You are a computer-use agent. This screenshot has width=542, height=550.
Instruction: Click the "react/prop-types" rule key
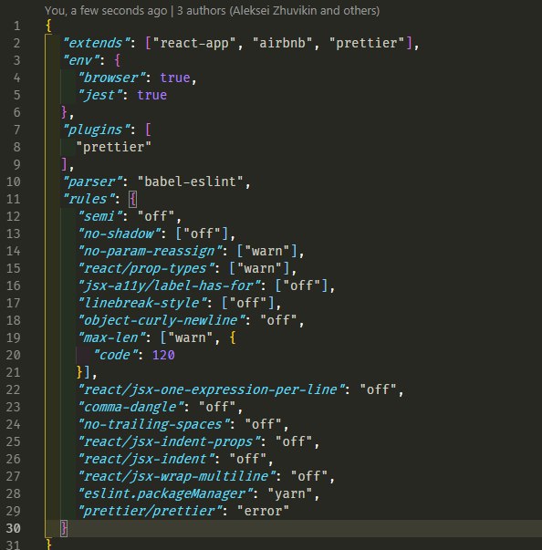coord(146,268)
